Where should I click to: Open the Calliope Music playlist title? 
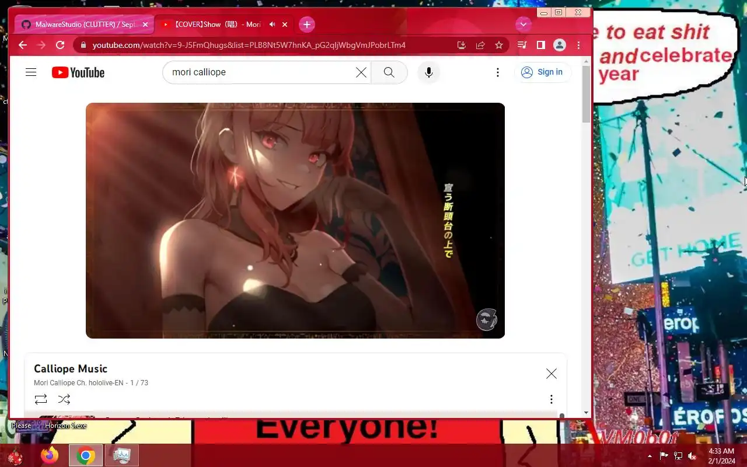pos(71,369)
